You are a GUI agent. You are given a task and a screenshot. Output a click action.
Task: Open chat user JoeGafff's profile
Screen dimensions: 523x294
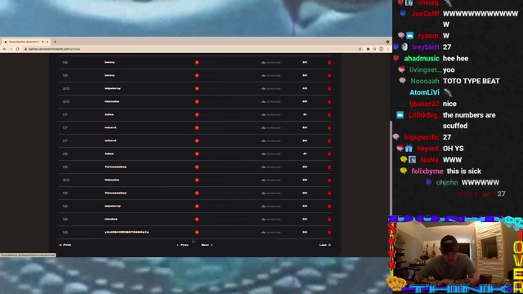pyautogui.click(x=425, y=14)
